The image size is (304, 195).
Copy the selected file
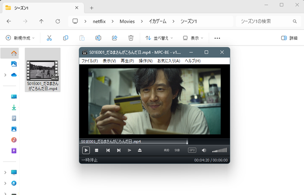tap(66, 38)
